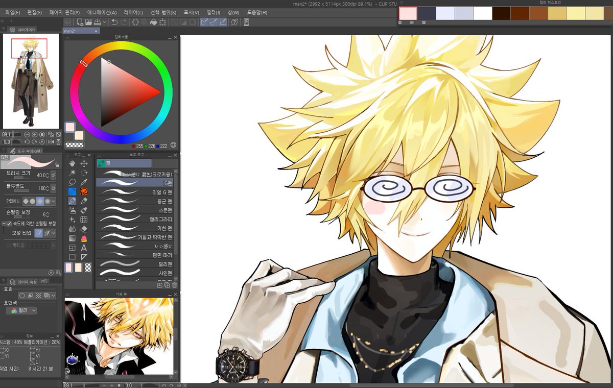This screenshot has height=388, width=613.
Task: Toggle opacity dynamics button
Action: (54, 188)
